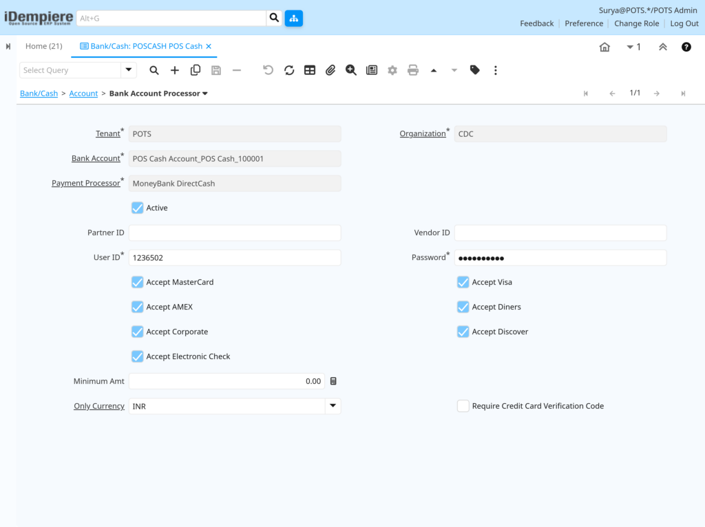Image resolution: width=705 pixels, height=527 pixels.
Task: Refresh the record with requery icon
Action: pyautogui.click(x=289, y=70)
